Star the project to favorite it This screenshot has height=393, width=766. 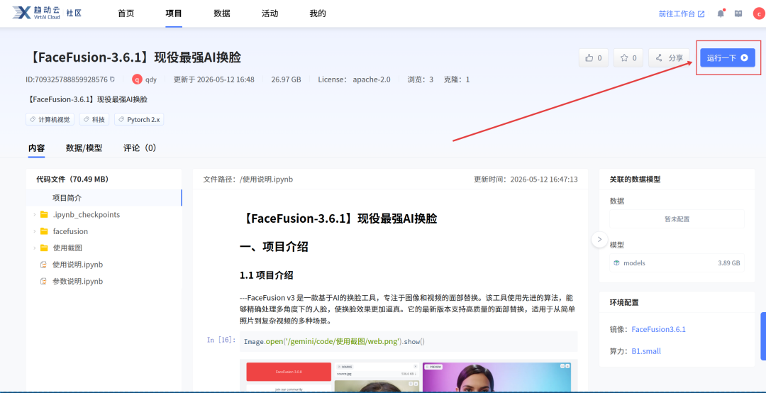click(x=628, y=57)
